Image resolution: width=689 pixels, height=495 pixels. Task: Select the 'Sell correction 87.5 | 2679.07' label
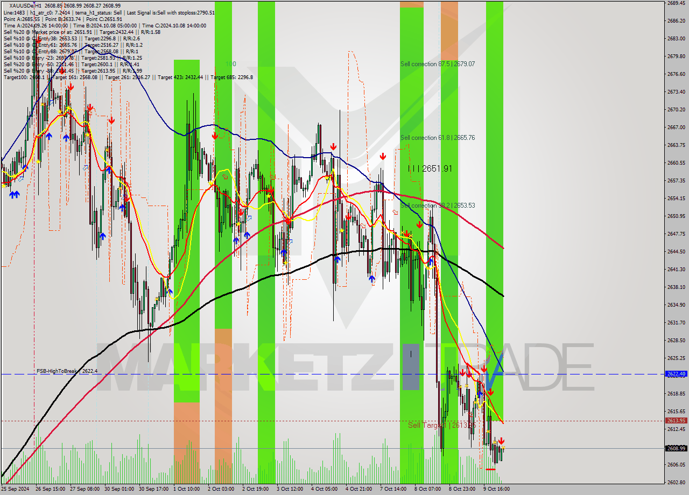[438, 64]
